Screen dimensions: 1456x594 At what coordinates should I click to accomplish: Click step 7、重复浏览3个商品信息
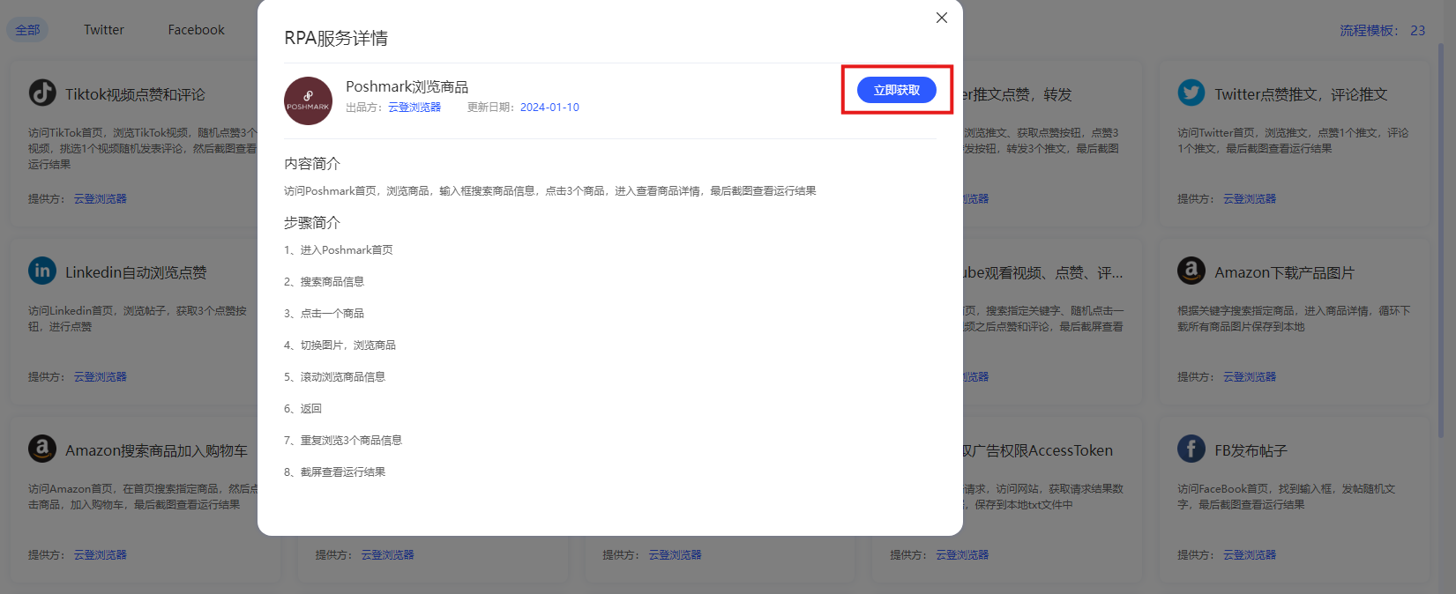point(343,441)
